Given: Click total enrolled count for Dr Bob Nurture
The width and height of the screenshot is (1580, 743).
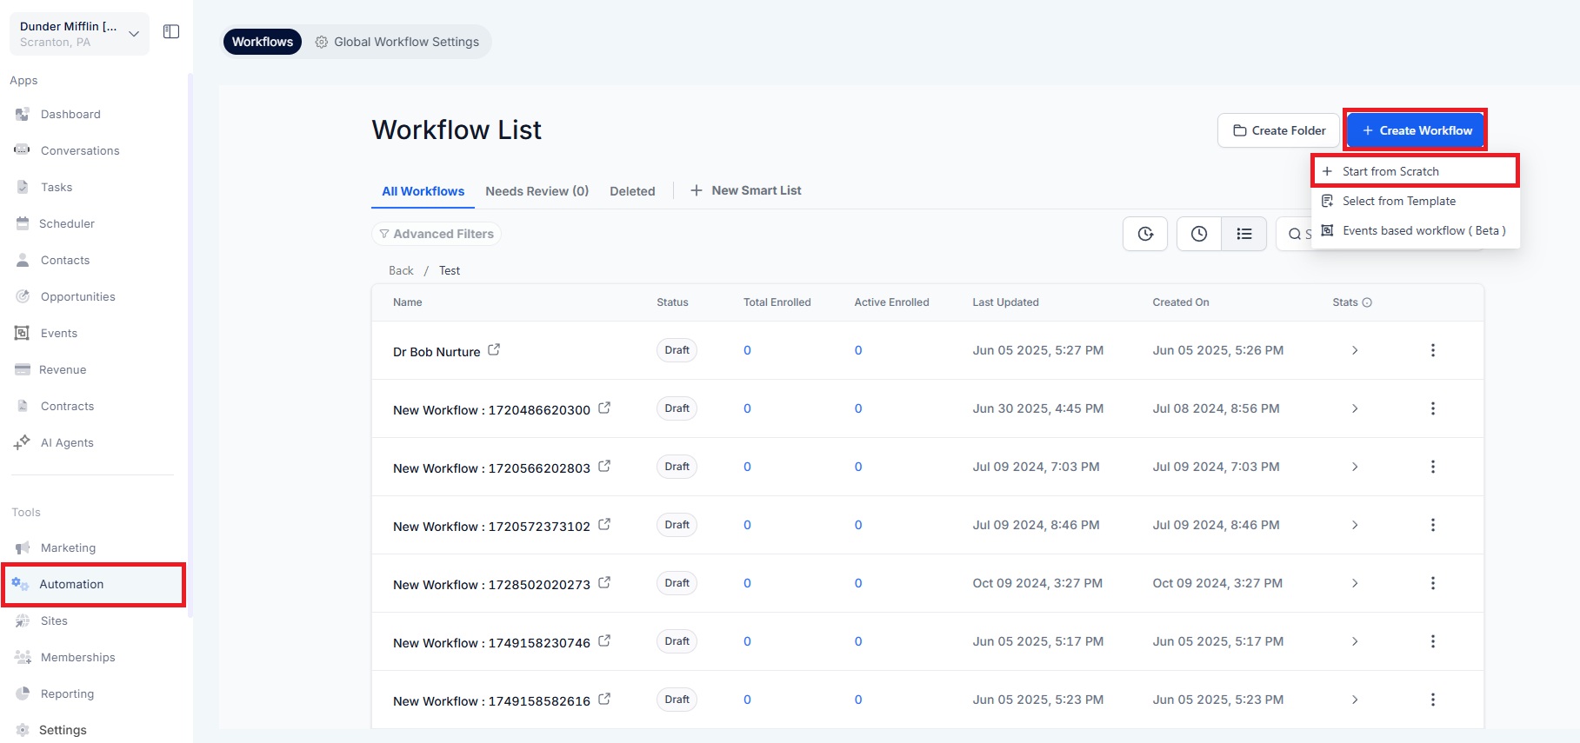Looking at the screenshot, I should coord(747,350).
